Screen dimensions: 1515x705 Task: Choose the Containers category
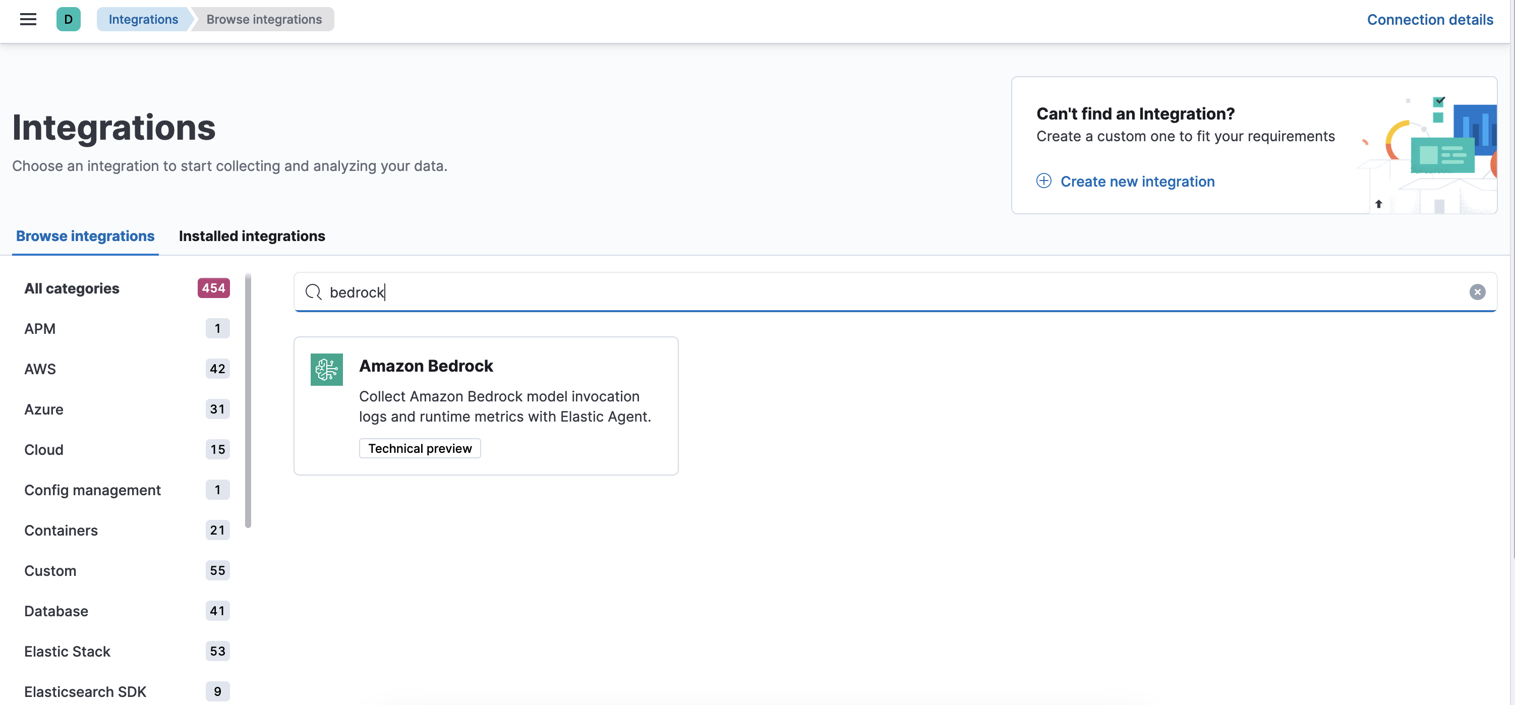pos(61,531)
